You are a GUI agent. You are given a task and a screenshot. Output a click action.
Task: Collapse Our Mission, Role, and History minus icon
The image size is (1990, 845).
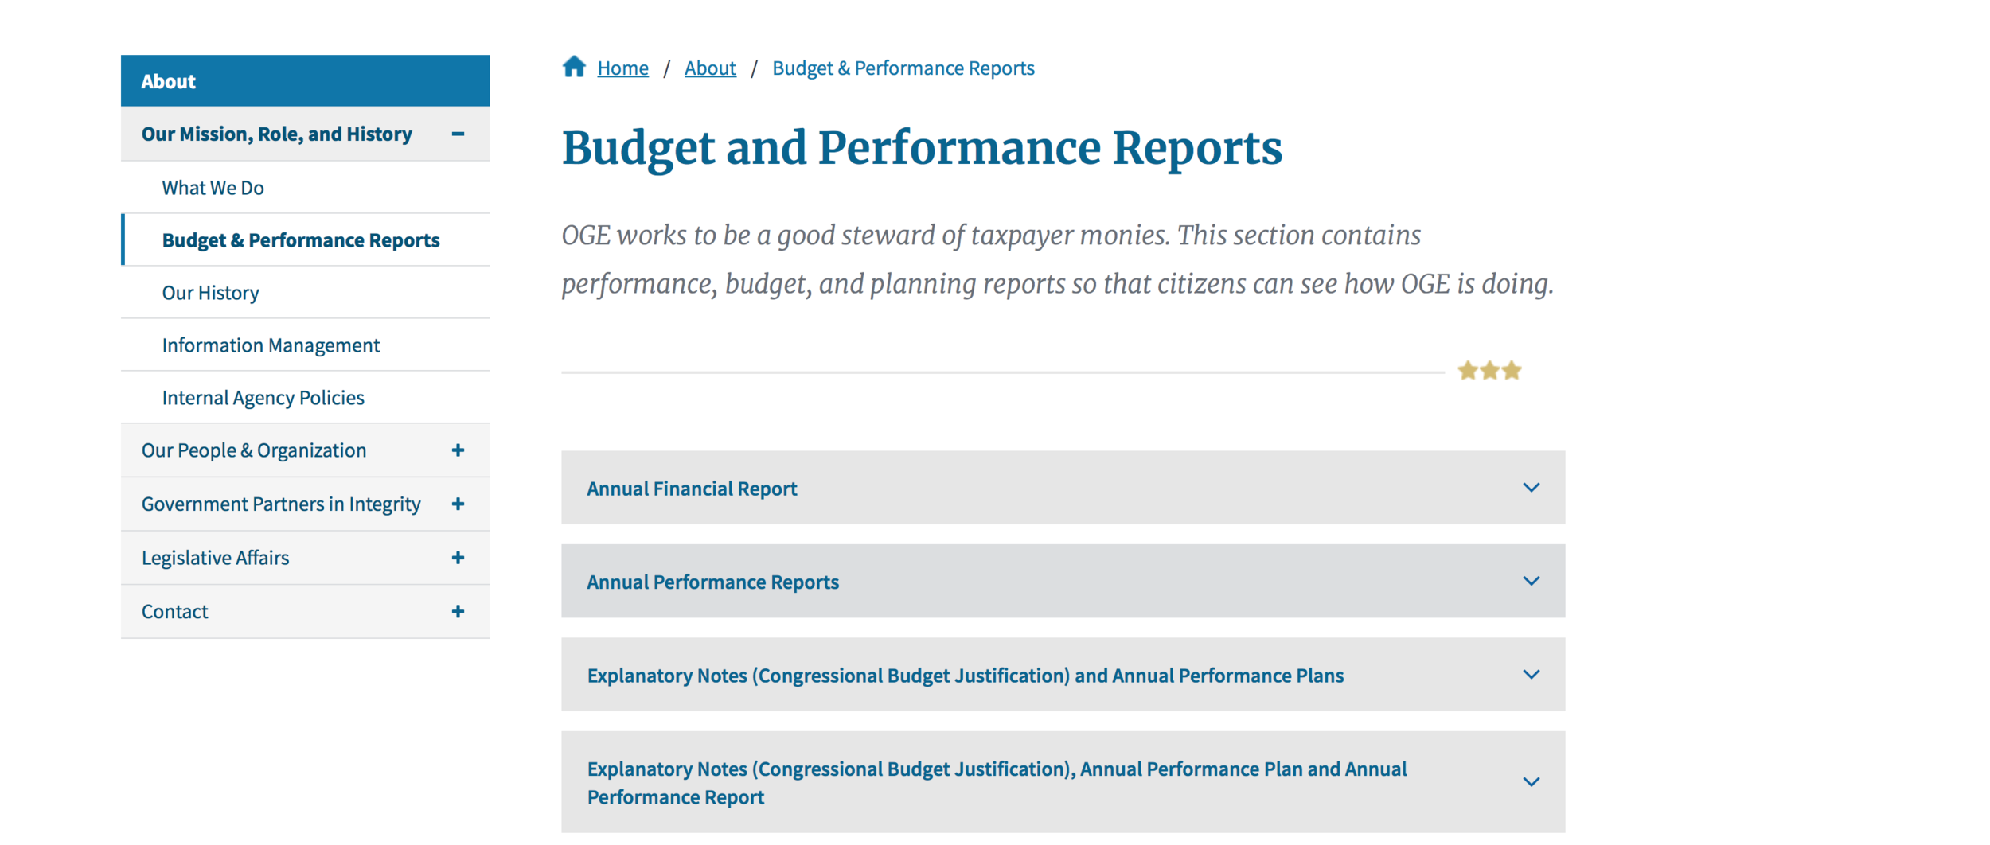[x=458, y=134]
